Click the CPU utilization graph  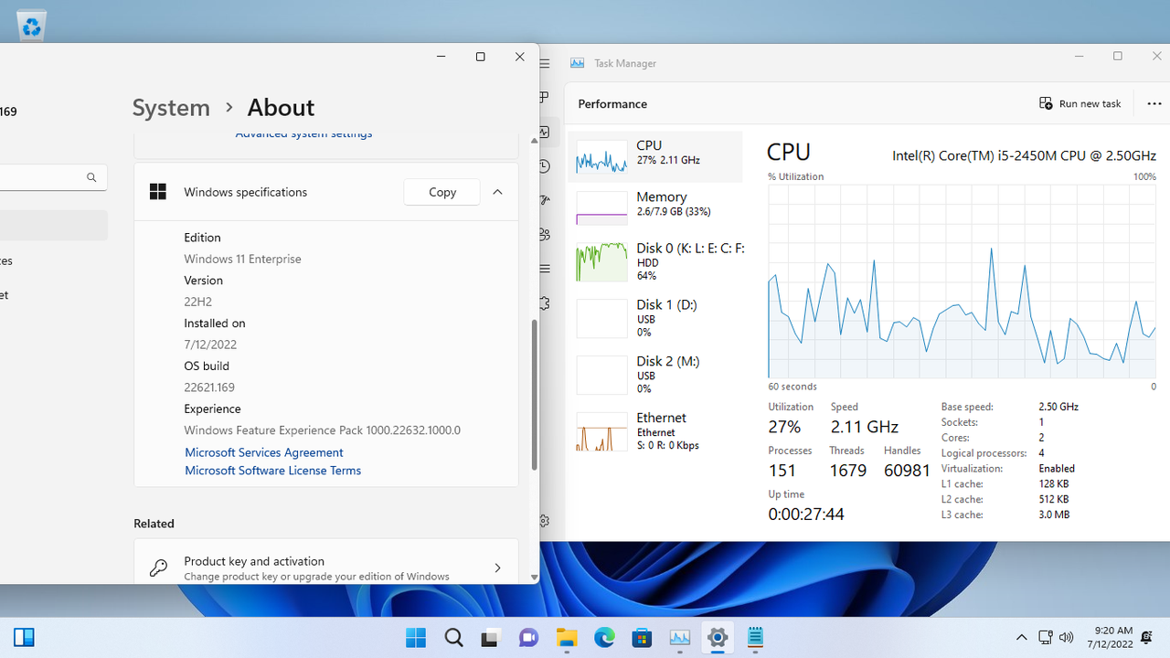point(963,281)
